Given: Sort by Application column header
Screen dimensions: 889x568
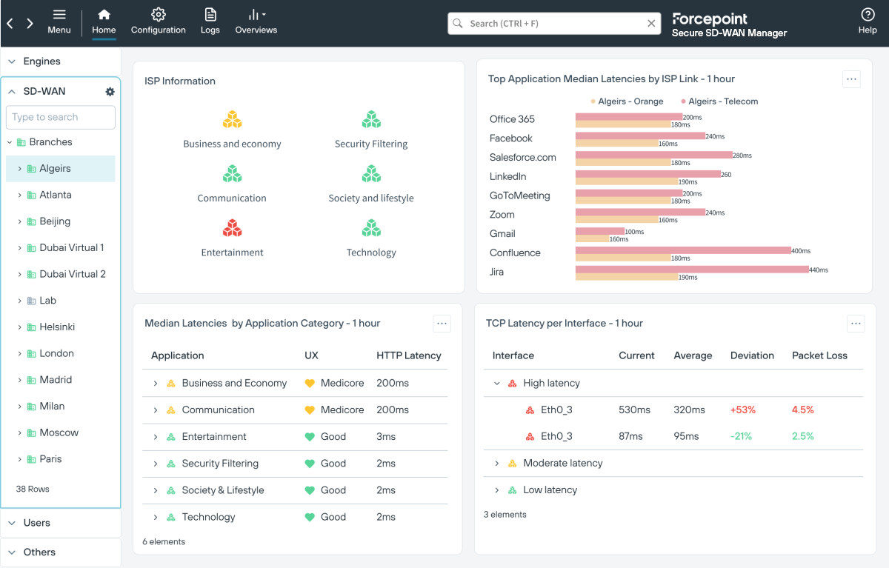Looking at the screenshot, I should click(178, 355).
